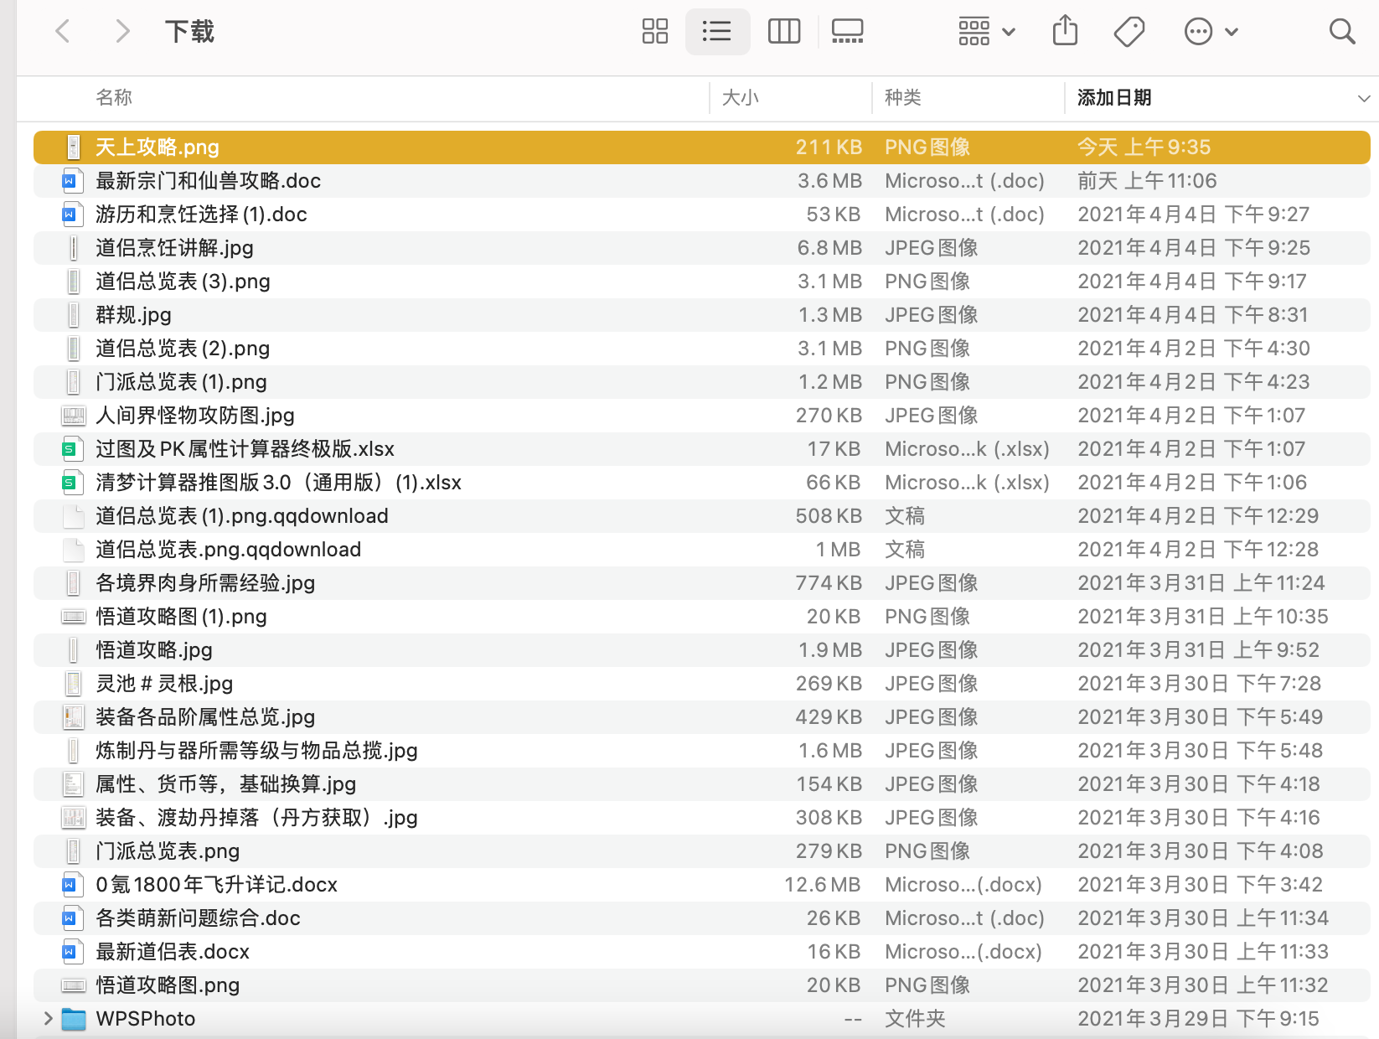Image resolution: width=1379 pixels, height=1039 pixels.
Task: Go forward with right arrow
Action: [x=122, y=32]
